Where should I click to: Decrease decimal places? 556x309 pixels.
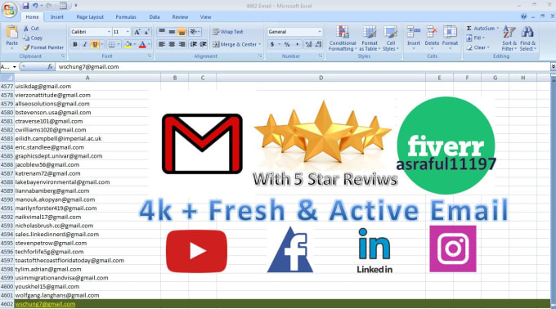point(318,44)
